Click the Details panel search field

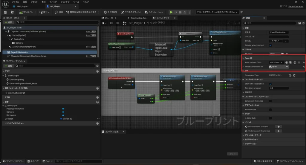[x=269, y=23]
